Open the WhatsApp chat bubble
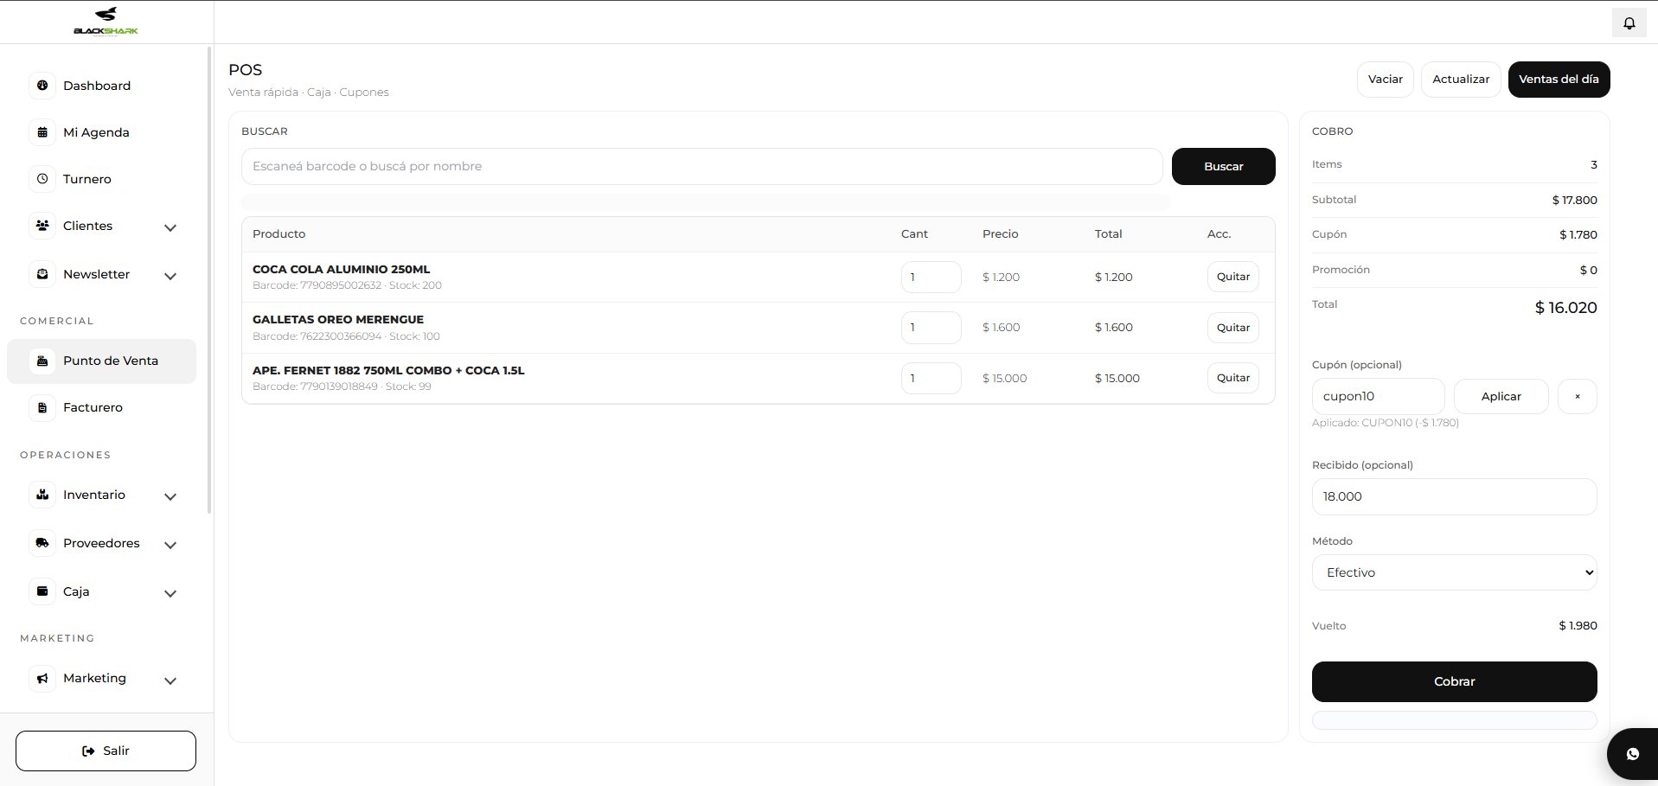Image resolution: width=1658 pixels, height=786 pixels. click(x=1631, y=753)
